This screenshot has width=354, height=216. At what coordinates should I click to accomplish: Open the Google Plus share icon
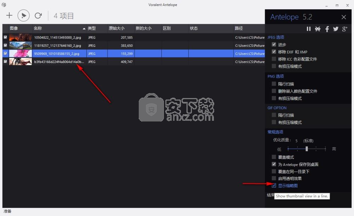[x=344, y=29]
